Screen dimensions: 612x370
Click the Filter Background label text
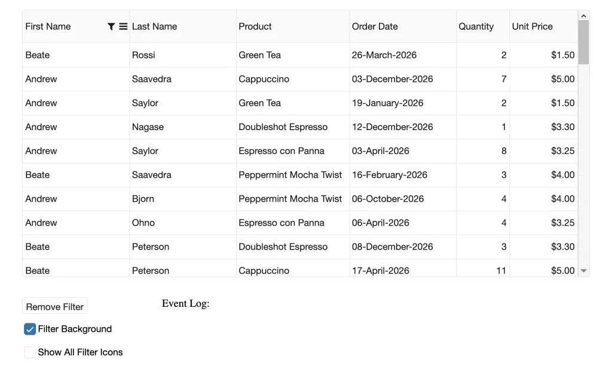[75, 329]
